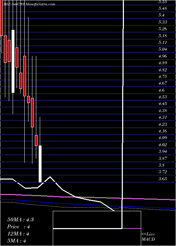Click the 5.4 price axis label
176x246 pixels.
tap(162, 15)
